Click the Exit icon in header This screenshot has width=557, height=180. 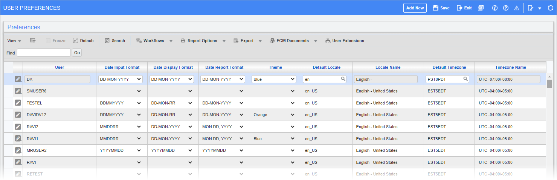(x=459, y=8)
